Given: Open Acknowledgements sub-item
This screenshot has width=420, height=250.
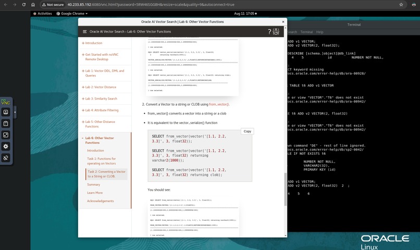Looking at the screenshot, I should (x=101, y=201).
